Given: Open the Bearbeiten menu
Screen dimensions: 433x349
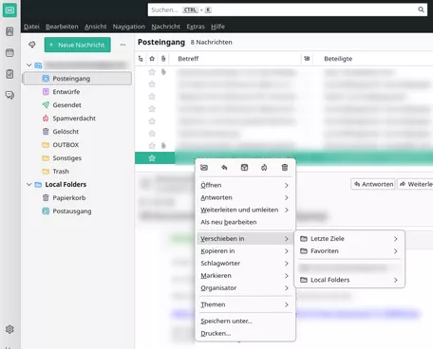Looking at the screenshot, I should (62, 27).
